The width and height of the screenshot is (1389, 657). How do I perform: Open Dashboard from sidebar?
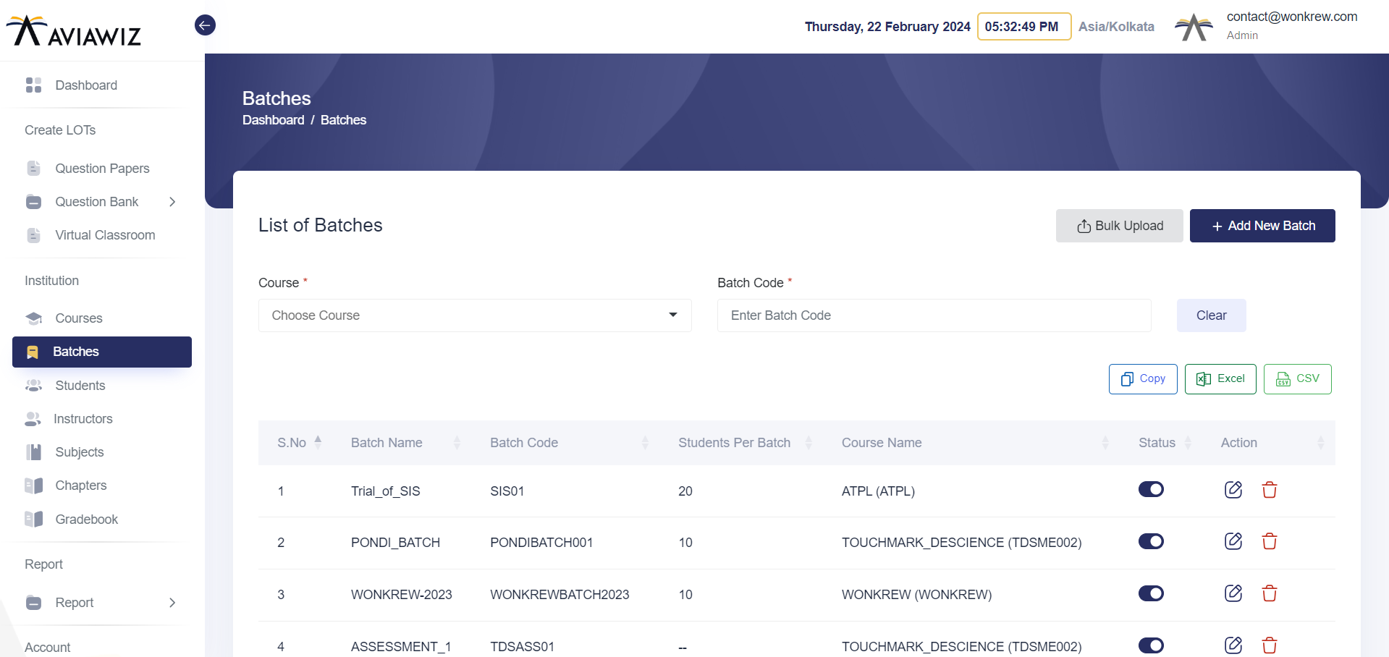coord(86,85)
